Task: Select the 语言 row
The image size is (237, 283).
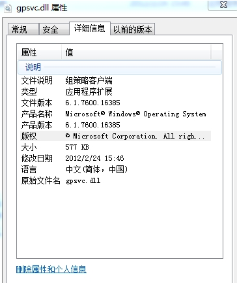Action: click(115, 169)
